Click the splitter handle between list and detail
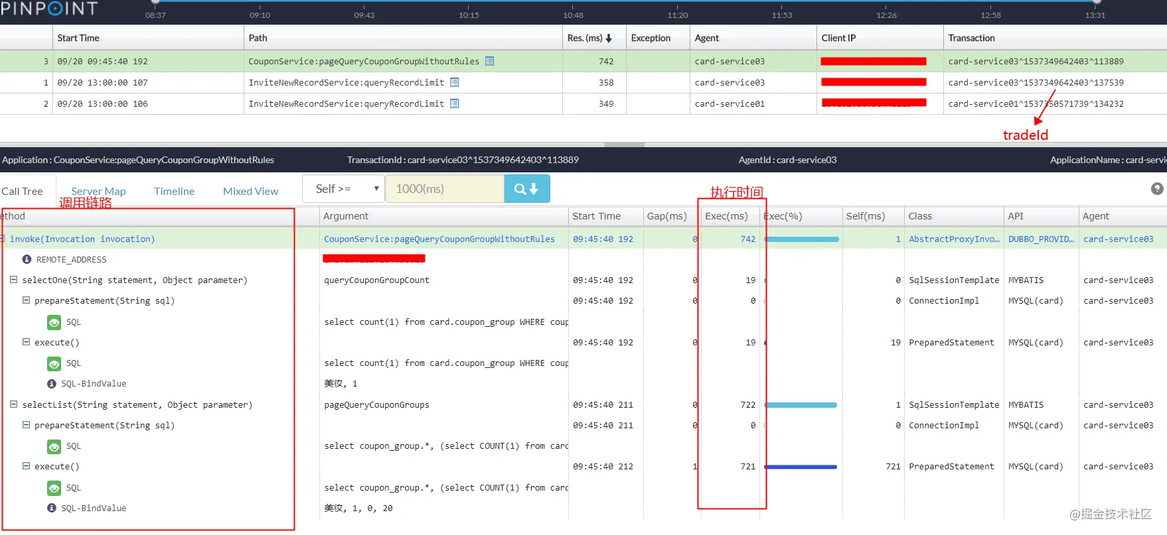The image size is (1167, 535). point(624,145)
